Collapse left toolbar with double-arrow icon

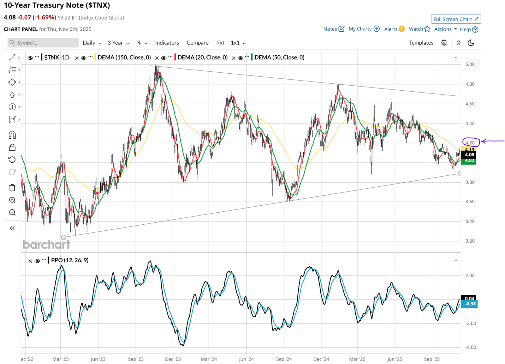coord(12,228)
